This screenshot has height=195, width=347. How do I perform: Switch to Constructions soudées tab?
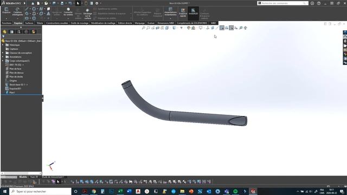point(57,23)
